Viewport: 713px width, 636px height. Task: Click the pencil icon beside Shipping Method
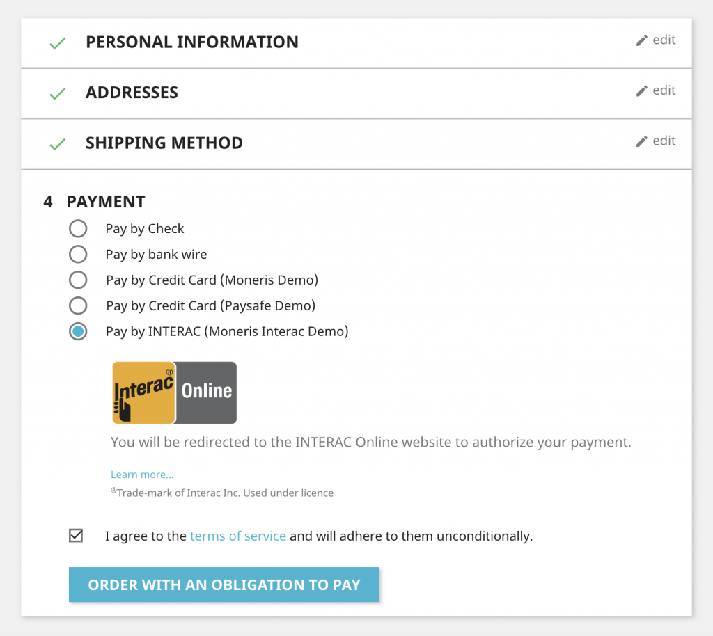point(641,141)
